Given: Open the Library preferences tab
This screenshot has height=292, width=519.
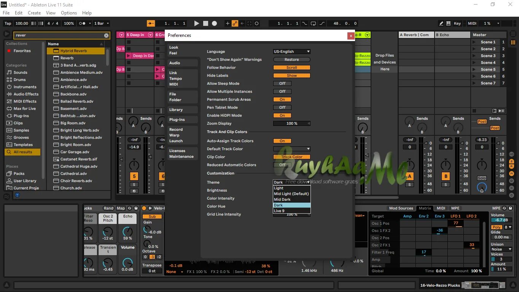Looking at the screenshot, I should click(183, 110).
